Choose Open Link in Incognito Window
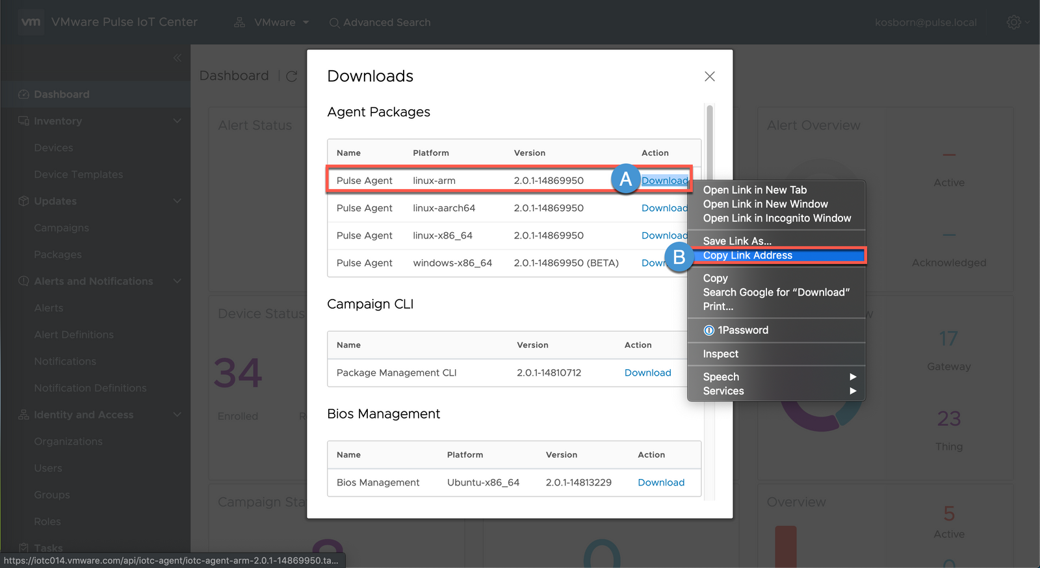 pyautogui.click(x=776, y=218)
